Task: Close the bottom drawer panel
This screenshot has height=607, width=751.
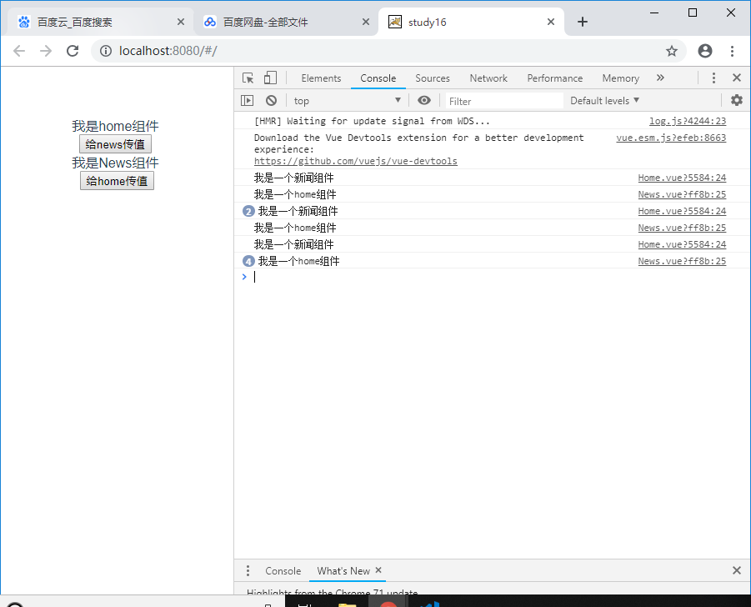Action: click(x=737, y=570)
